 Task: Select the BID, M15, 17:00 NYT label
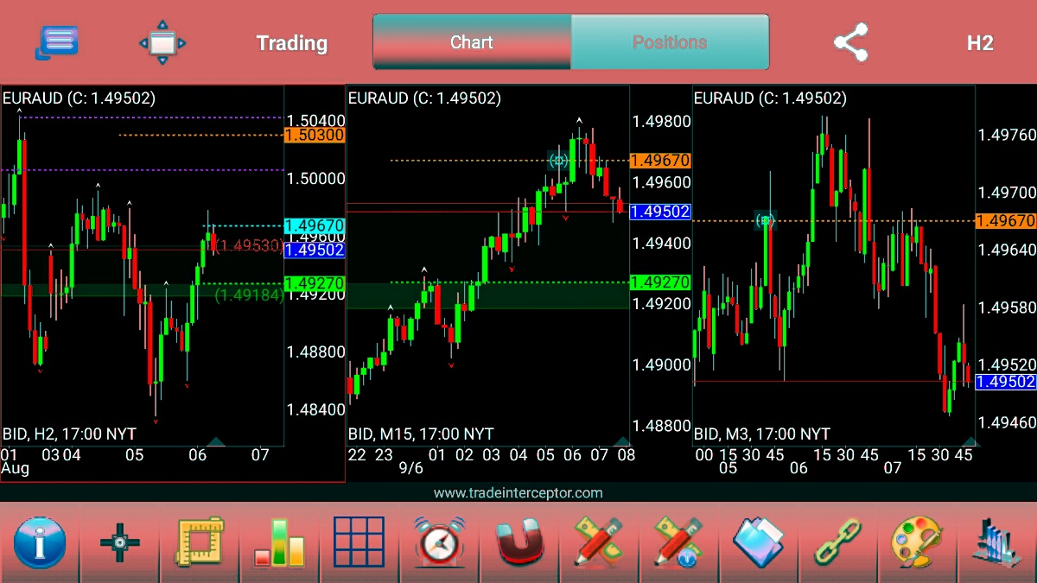(x=421, y=434)
